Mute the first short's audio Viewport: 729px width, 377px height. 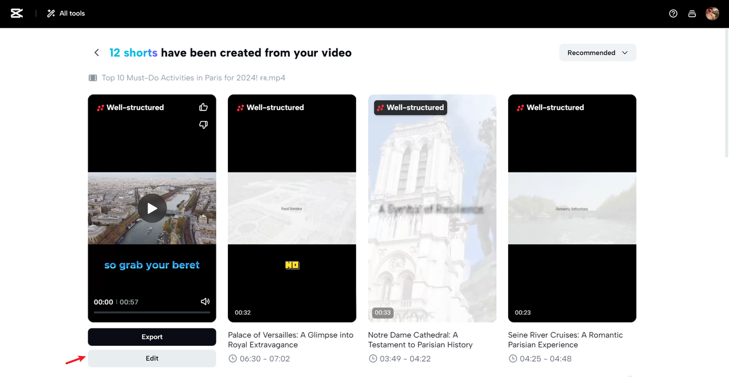[x=205, y=302]
